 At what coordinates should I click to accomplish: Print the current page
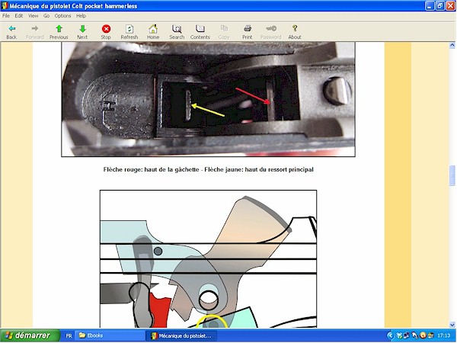(x=248, y=31)
